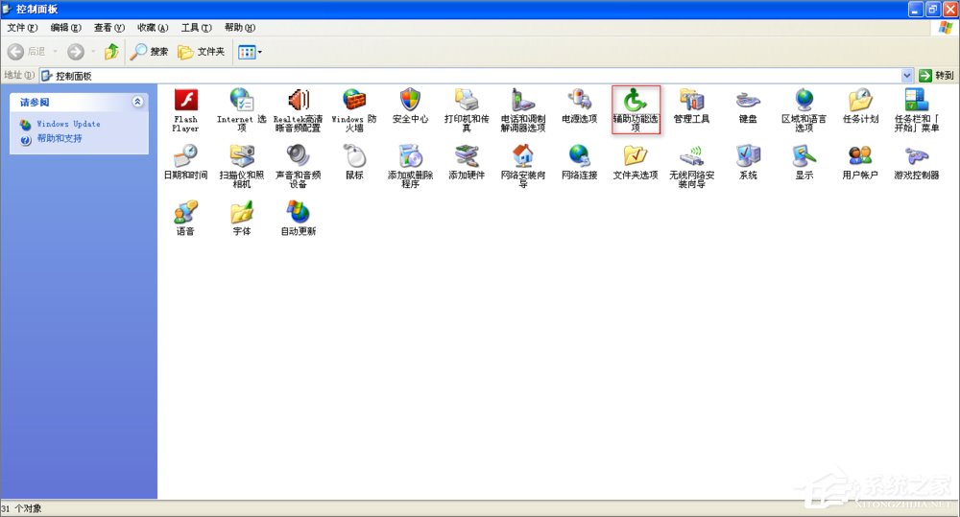This screenshot has height=517, width=960.
Task: Click the 帮助和支持 link
Action: pyautogui.click(x=60, y=139)
